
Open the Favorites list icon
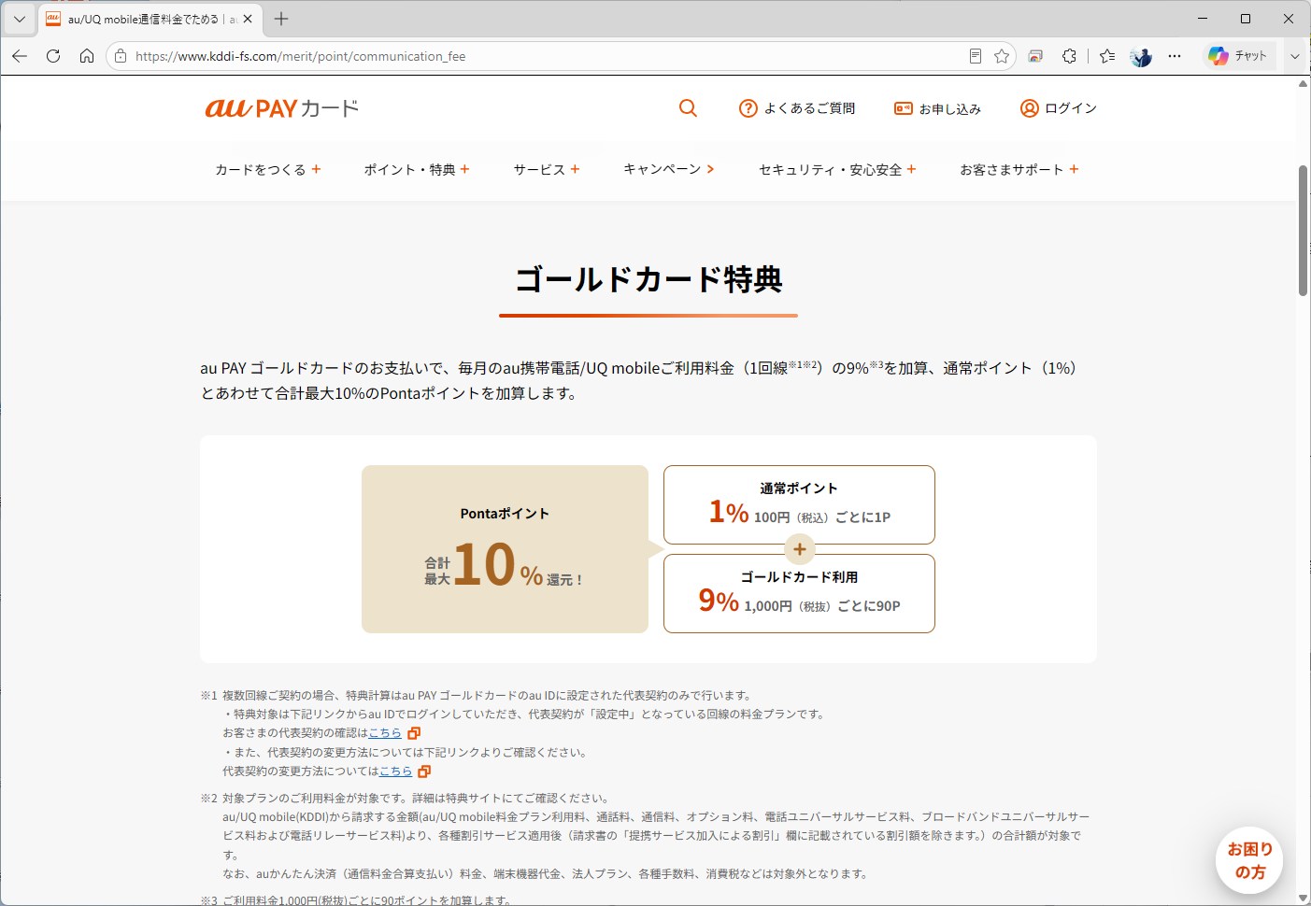click(x=1107, y=56)
